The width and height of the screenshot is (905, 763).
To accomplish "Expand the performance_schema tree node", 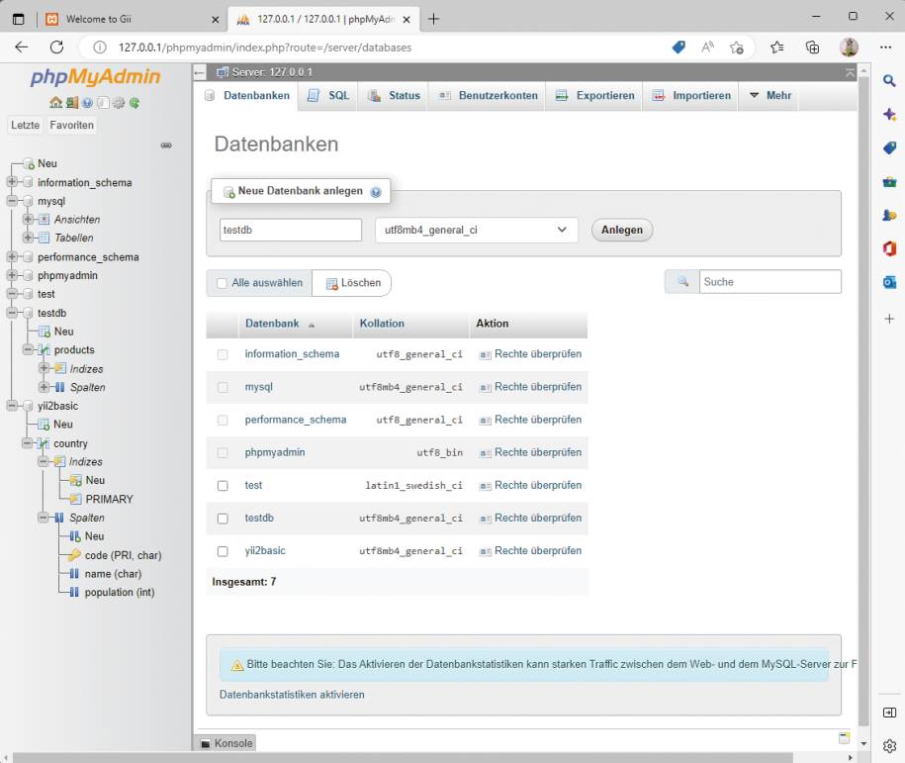I will 12,256.
